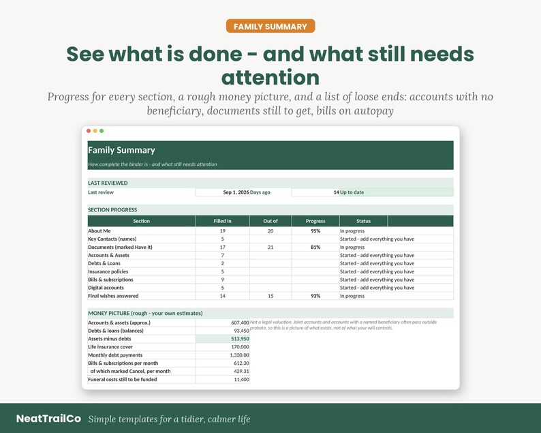Select the Out of value 21 for Documents
541x433 pixels.
click(x=270, y=248)
